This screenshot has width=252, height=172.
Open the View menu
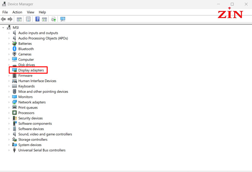[31, 12]
